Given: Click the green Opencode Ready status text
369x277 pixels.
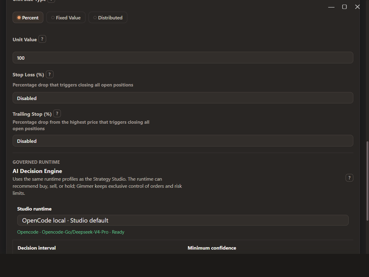Looking at the screenshot, I should (71, 232).
